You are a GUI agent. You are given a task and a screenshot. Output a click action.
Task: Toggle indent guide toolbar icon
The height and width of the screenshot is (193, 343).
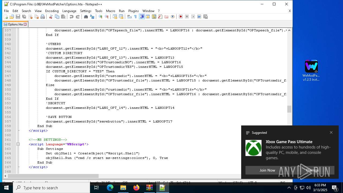[x=142, y=17]
